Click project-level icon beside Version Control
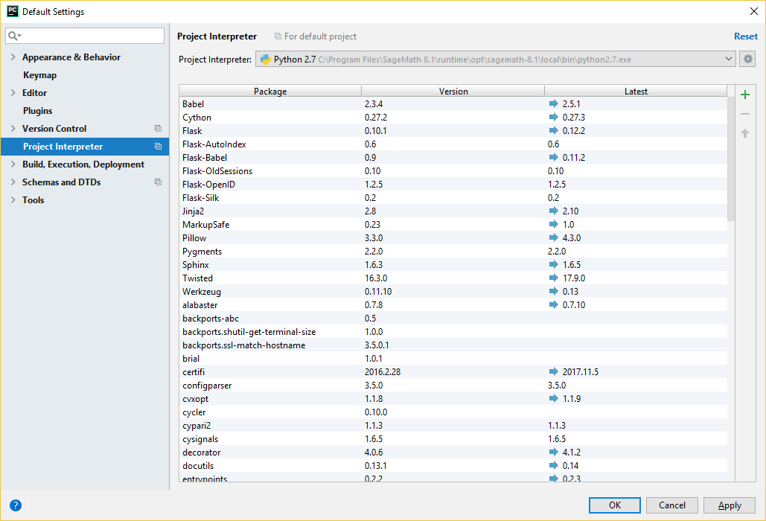This screenshot has width=766, height=521. pyautogui.click(x=158, y=129)
